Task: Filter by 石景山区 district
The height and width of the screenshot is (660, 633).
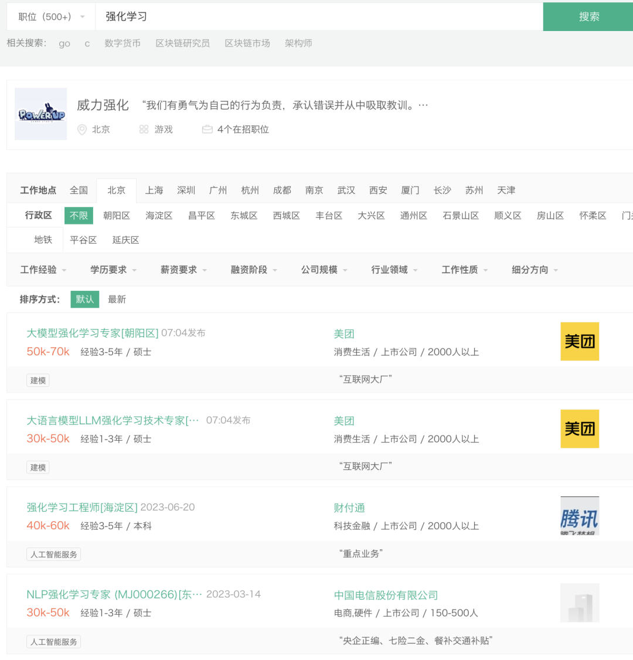Action: click(x=461, y=216)
